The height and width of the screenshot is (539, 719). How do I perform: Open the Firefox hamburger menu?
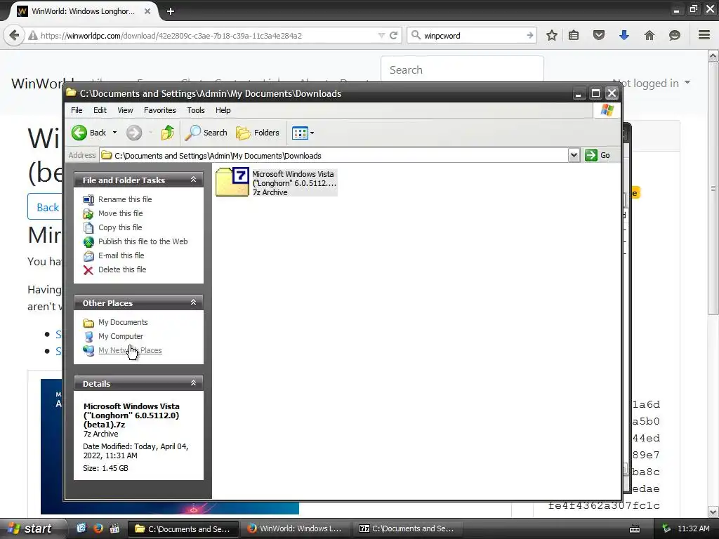(x=704, y=35)
